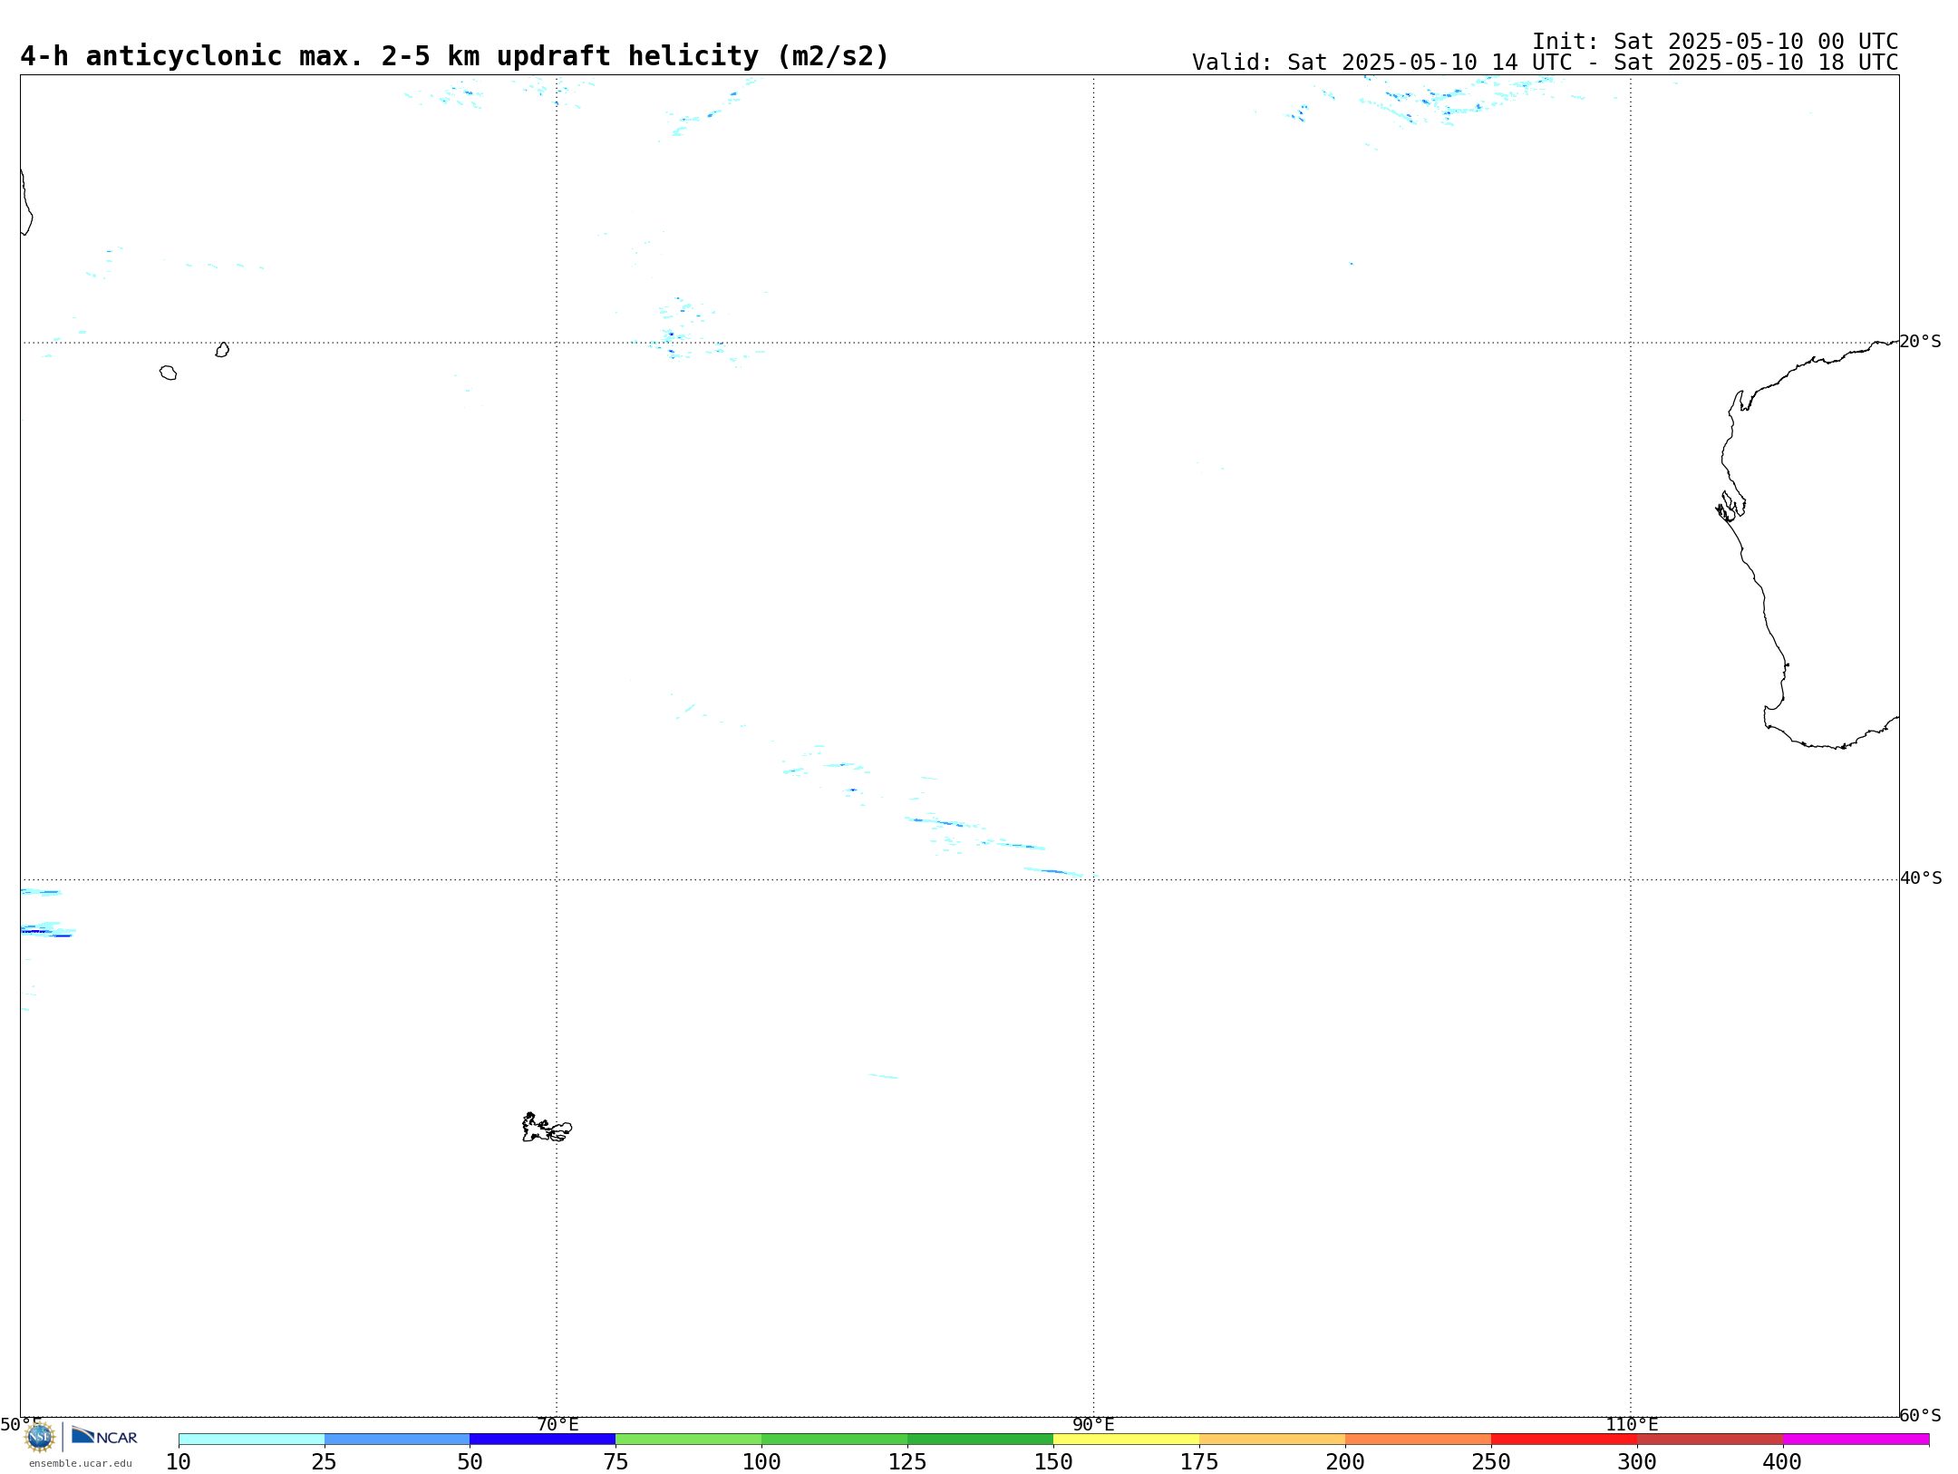Image resolution: width=1958 pixels, height=1474 pixels.
Task: Select the medium green 100-125 color swatch
Action: [835, 1440]
